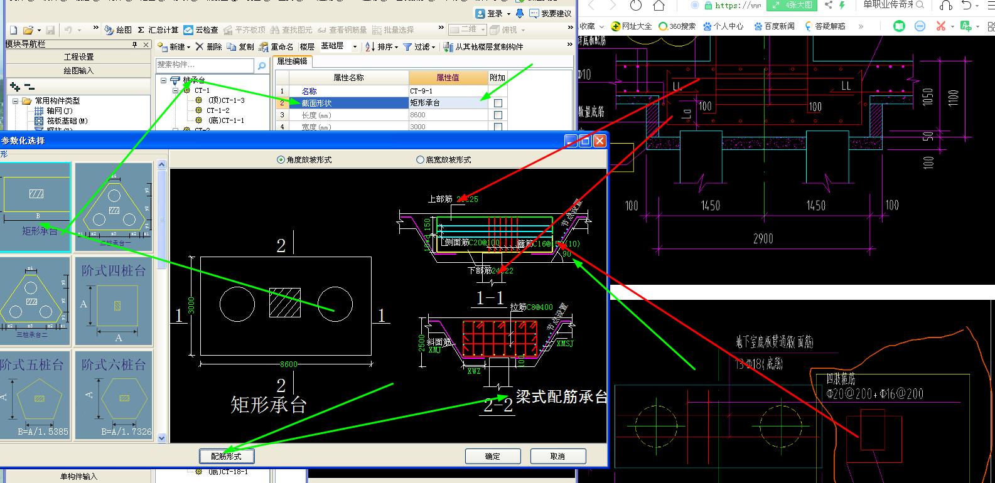Click scroll-down arrow of shape list scrollbar
995x483 pixels.
162,438
